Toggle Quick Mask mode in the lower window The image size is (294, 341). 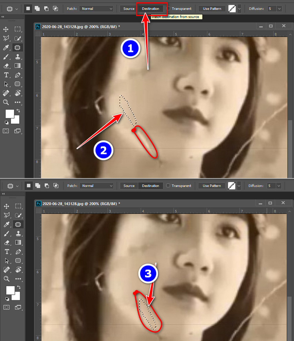(7, 307)
